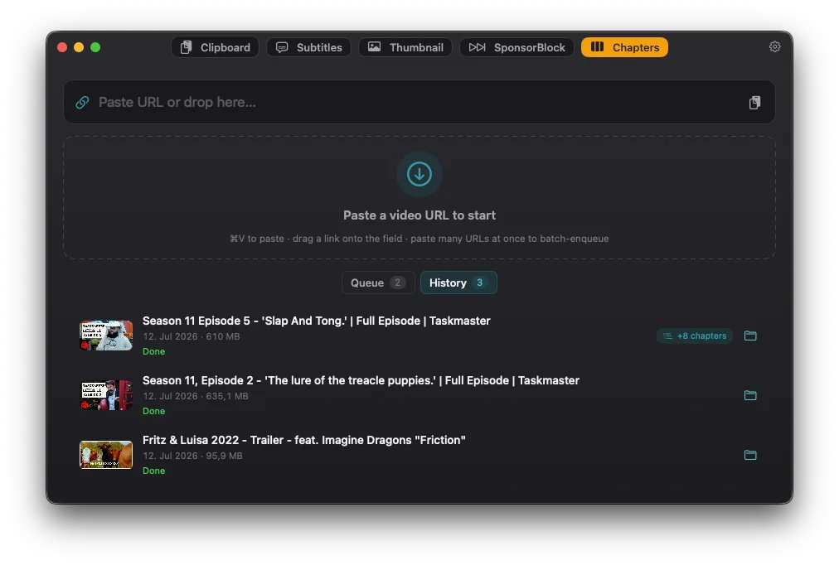Viewport: 839px width, 565px height.
Task: Select title 'Season 11 Episode 5 - Slap And Tong'
Action: pos(316,321)
